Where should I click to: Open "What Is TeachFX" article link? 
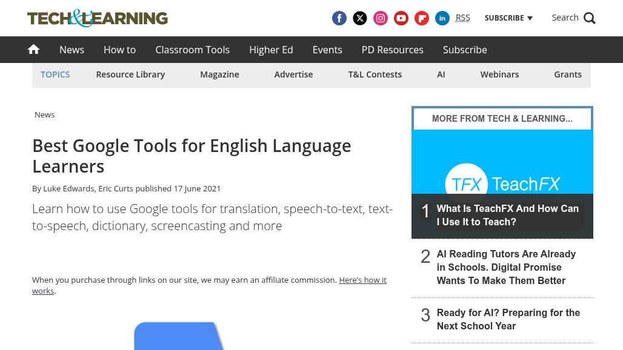[x=507, y=215]
